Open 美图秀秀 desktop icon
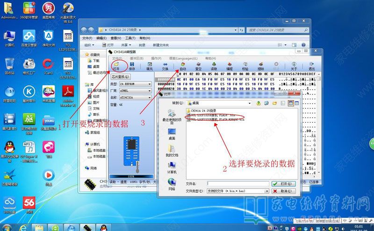Image resolution: width=374 pixels, height=231 pixels. click(x=49, y=10)
